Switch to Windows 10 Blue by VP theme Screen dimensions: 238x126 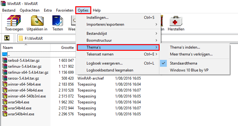(195, 70)
